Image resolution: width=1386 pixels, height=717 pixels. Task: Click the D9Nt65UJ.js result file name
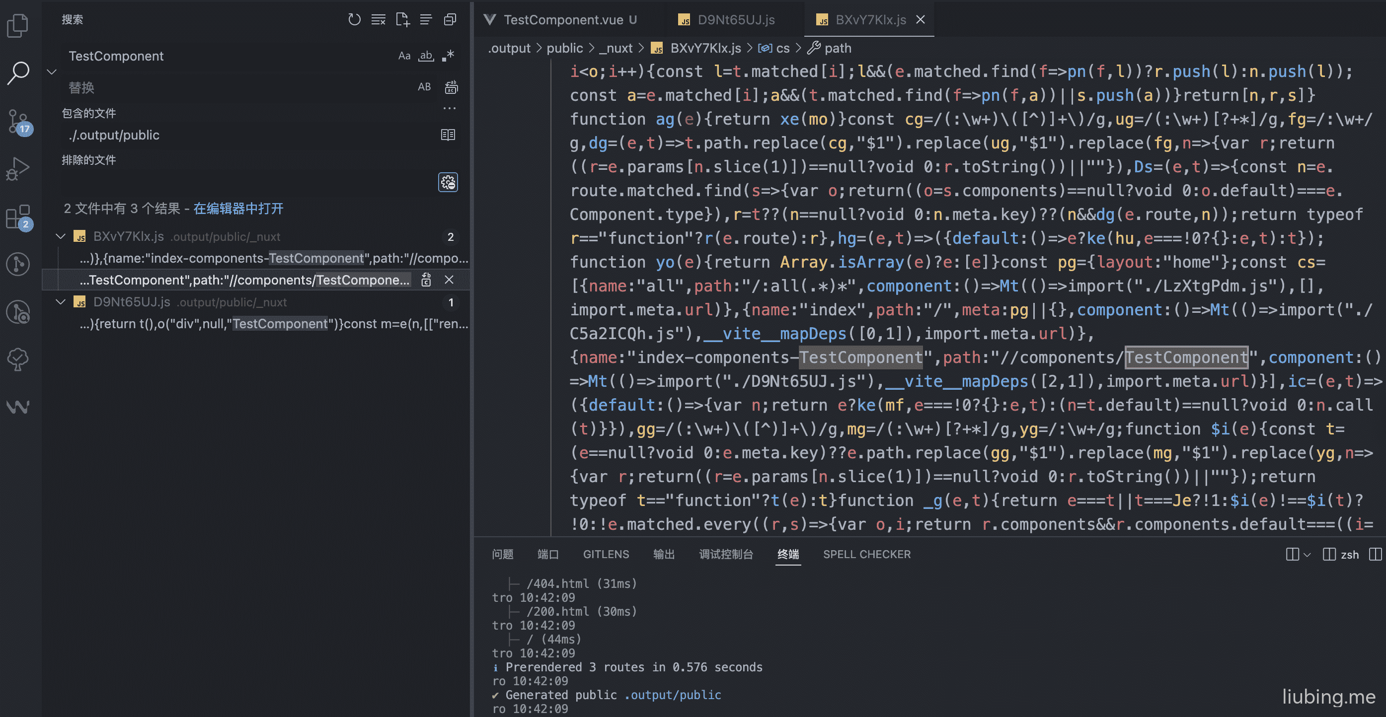pyautogui.click(x=132, y=302)
